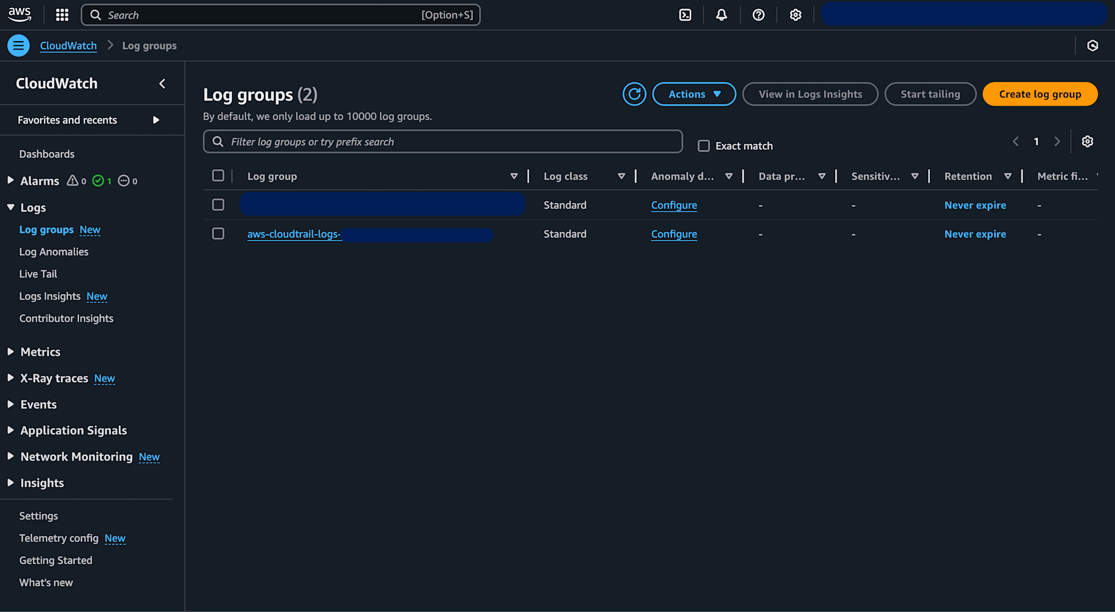Open Getting Started in the sidebar

[56, 560]
